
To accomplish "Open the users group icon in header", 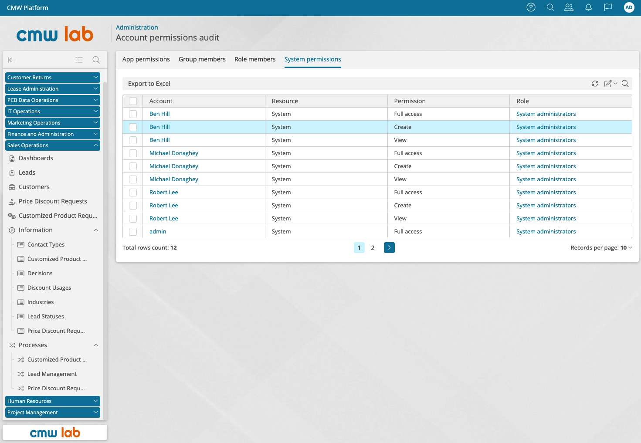I will point(569,7).
